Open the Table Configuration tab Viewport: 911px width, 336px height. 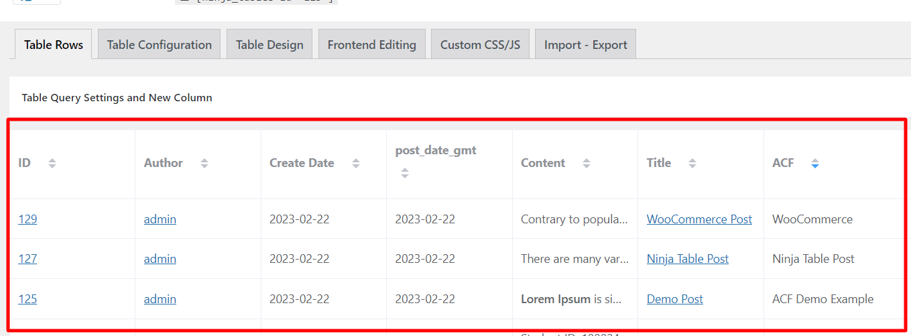[160, 44]
